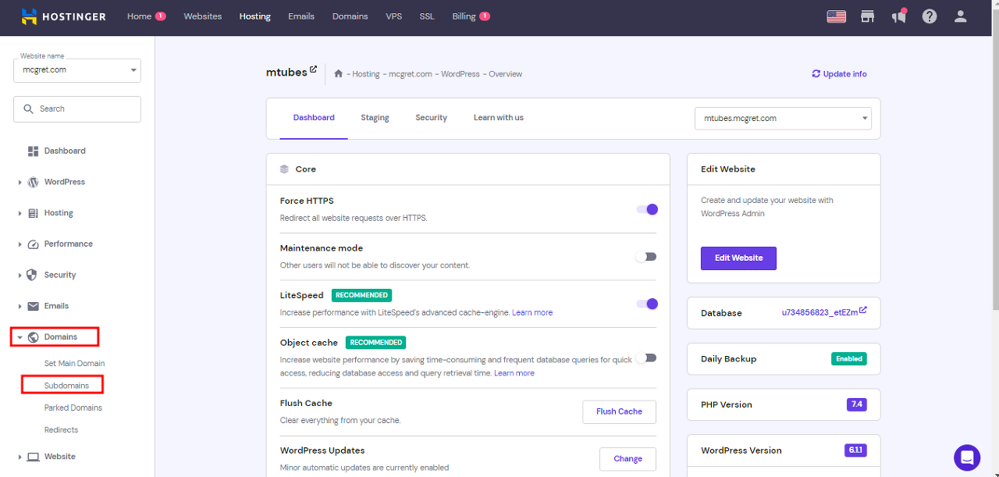This screenshot has height=477, width=999.
Task: Enable Maintenance mode switch
Action: (646, 257)
